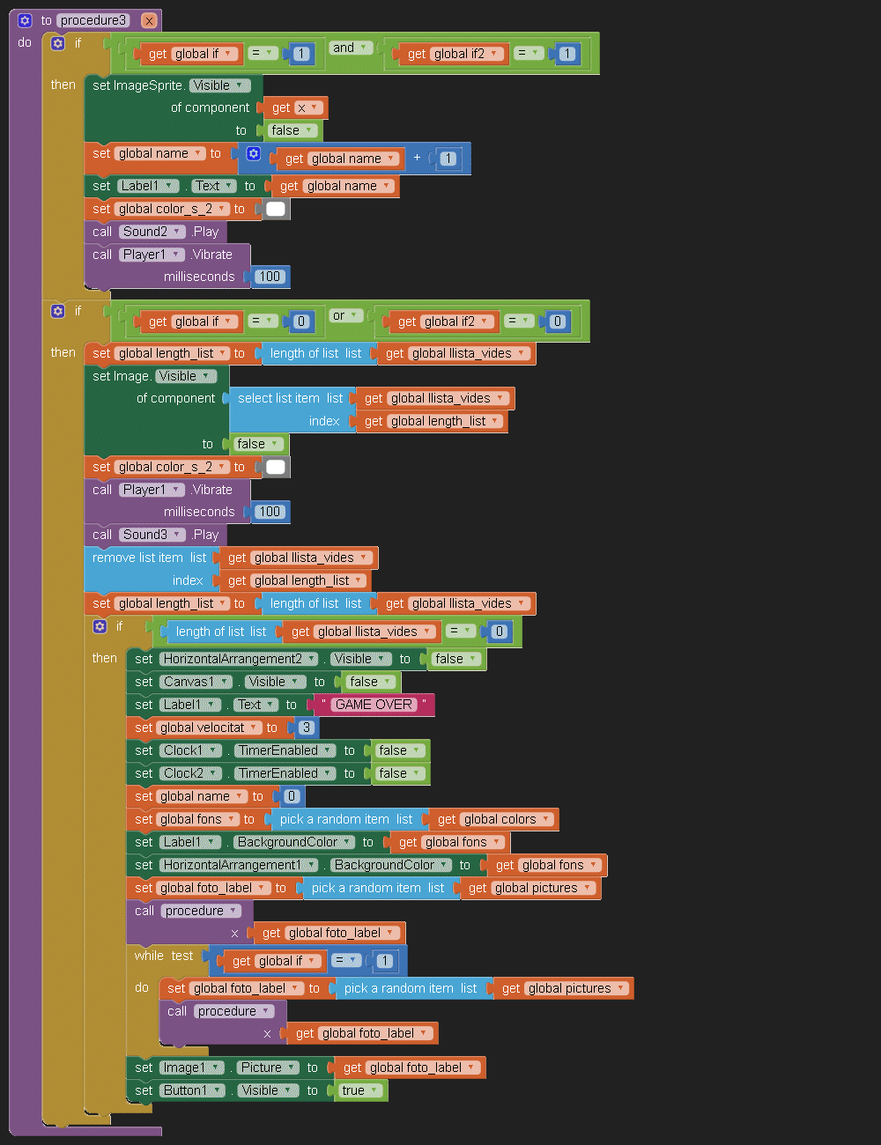Click the gear icon on procedure3 header
Viewport: 881px width, 1145px height.
coord(25,20)
